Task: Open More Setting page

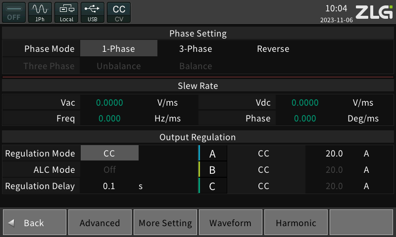Action: coord(165,223)
